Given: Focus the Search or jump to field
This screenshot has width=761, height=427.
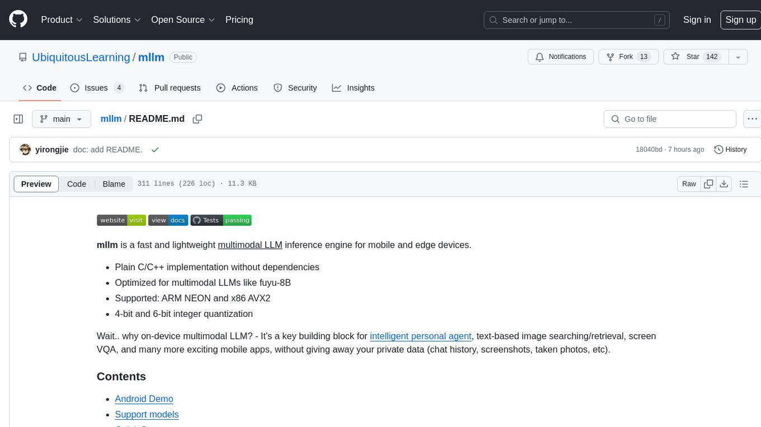Looking at the screenshot, I should [x=577, y=20].
